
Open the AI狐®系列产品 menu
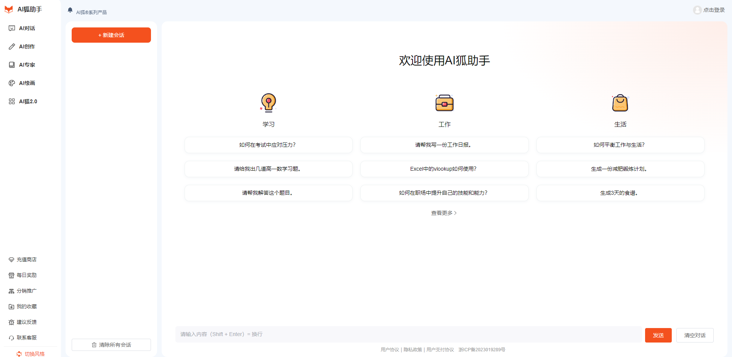pyautogui.click(x=91, y=12)
